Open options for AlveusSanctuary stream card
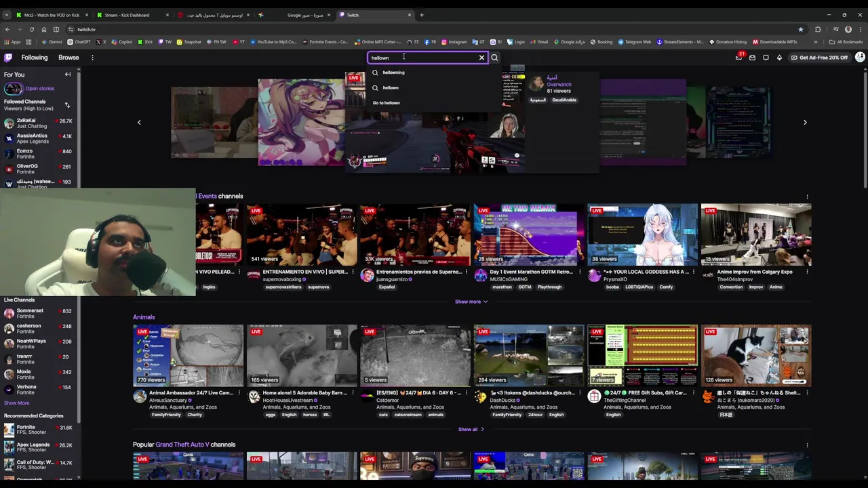The width and height of the screenshot is (868, 488). 239,393
